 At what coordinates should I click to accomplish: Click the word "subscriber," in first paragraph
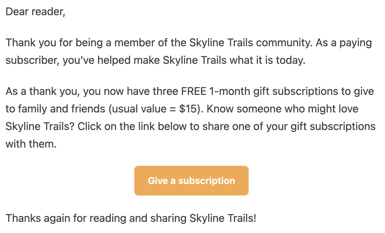[x=33, y=60]
